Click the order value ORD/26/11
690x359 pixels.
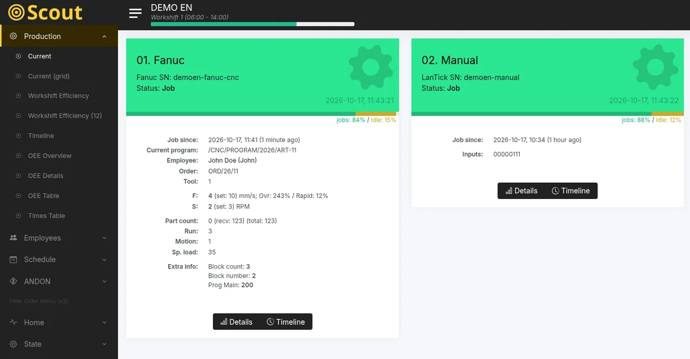(x=223, y=171)
